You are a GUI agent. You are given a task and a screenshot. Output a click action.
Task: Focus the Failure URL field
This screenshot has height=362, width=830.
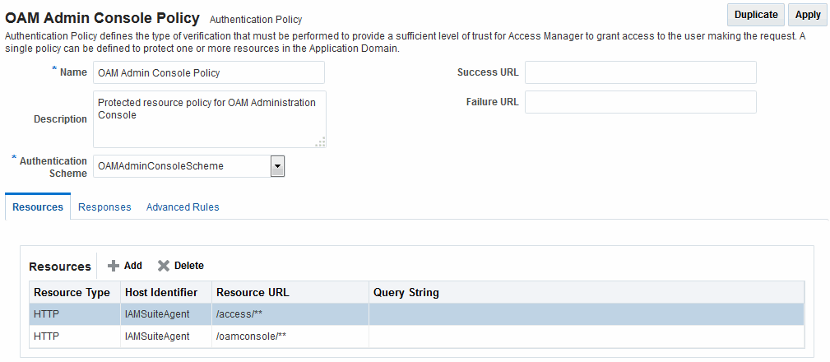[x=641, y=102]
